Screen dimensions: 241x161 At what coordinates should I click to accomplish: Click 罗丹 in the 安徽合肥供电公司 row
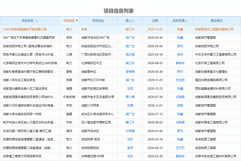180,46
